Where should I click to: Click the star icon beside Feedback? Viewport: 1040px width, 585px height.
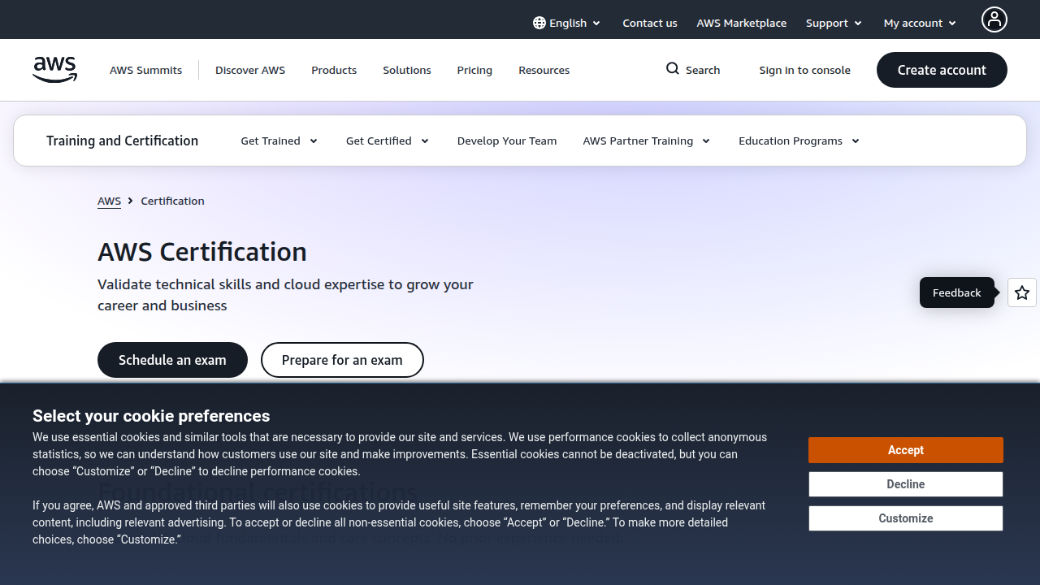click(x=1022, y=292)
